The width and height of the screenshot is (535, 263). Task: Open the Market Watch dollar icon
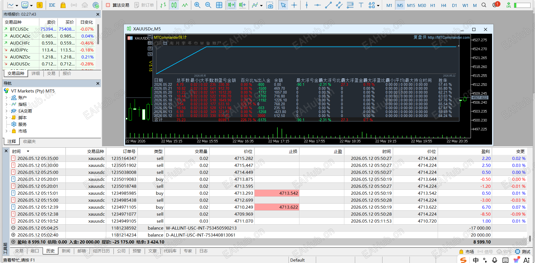pos(40,5)
